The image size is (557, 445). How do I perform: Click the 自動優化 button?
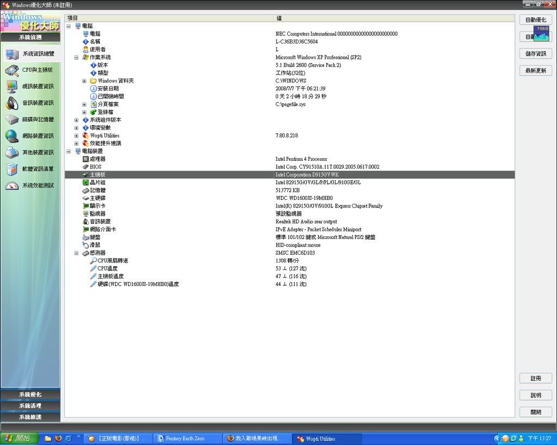point(536,20)
